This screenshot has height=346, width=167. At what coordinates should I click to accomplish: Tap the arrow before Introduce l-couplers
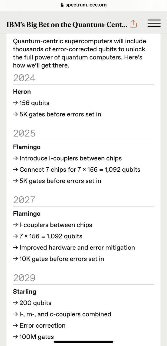point(15,158)
